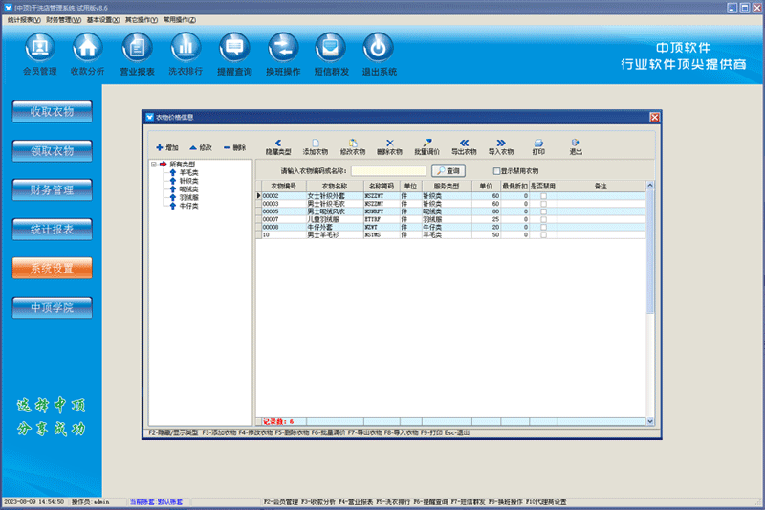Click 收取衣物 sidebar button
The image size is (765, 510).
(x=53, y=112)
